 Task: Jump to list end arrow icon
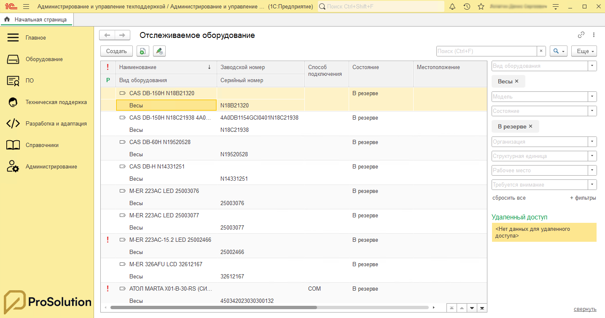pyautogui.click(x=481, y=308)
